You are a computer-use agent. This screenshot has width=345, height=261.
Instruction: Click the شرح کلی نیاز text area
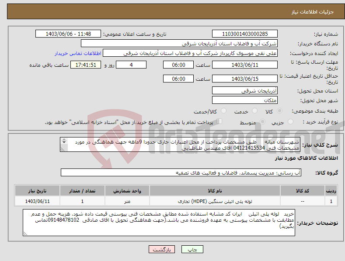180,144
